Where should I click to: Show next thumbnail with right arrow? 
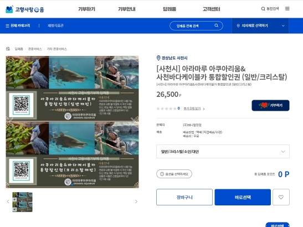pos(136,202)
